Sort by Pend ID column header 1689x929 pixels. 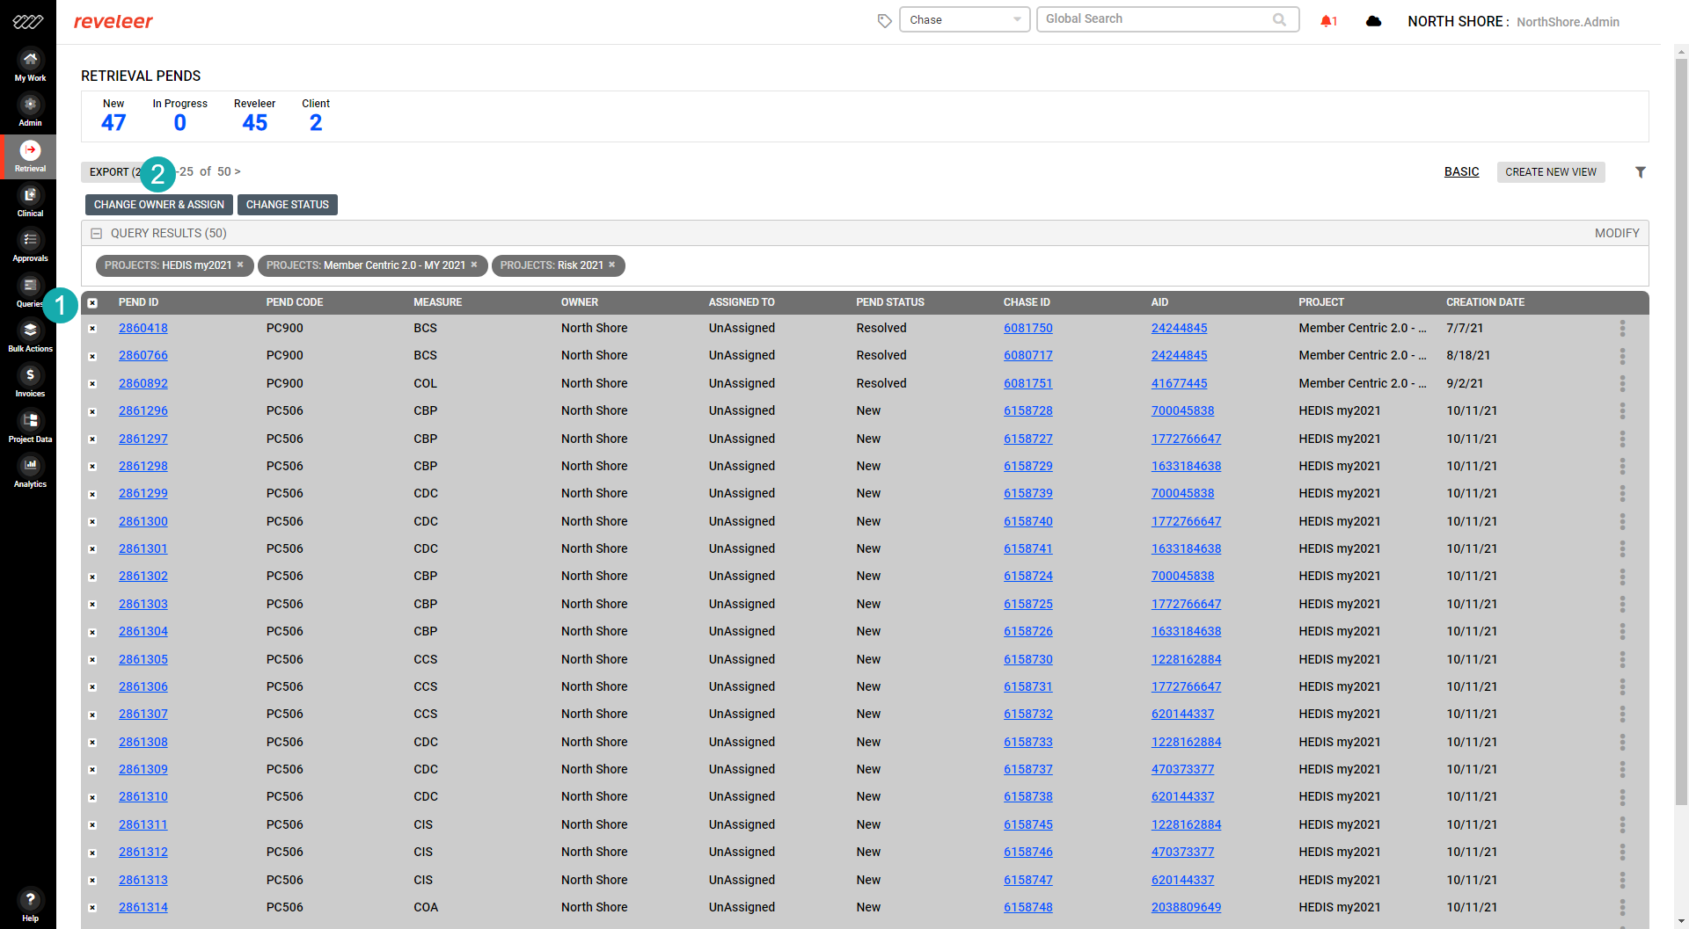(138, 302)
